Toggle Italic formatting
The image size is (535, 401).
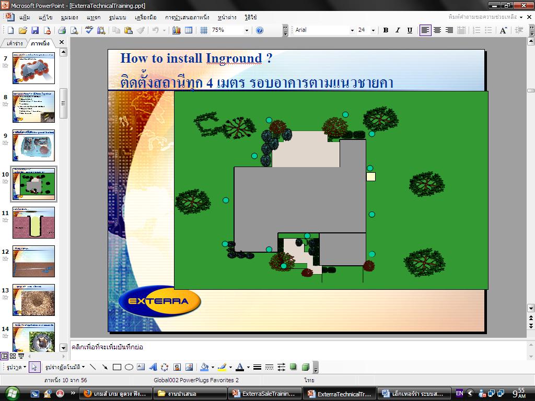pos(398,30)
